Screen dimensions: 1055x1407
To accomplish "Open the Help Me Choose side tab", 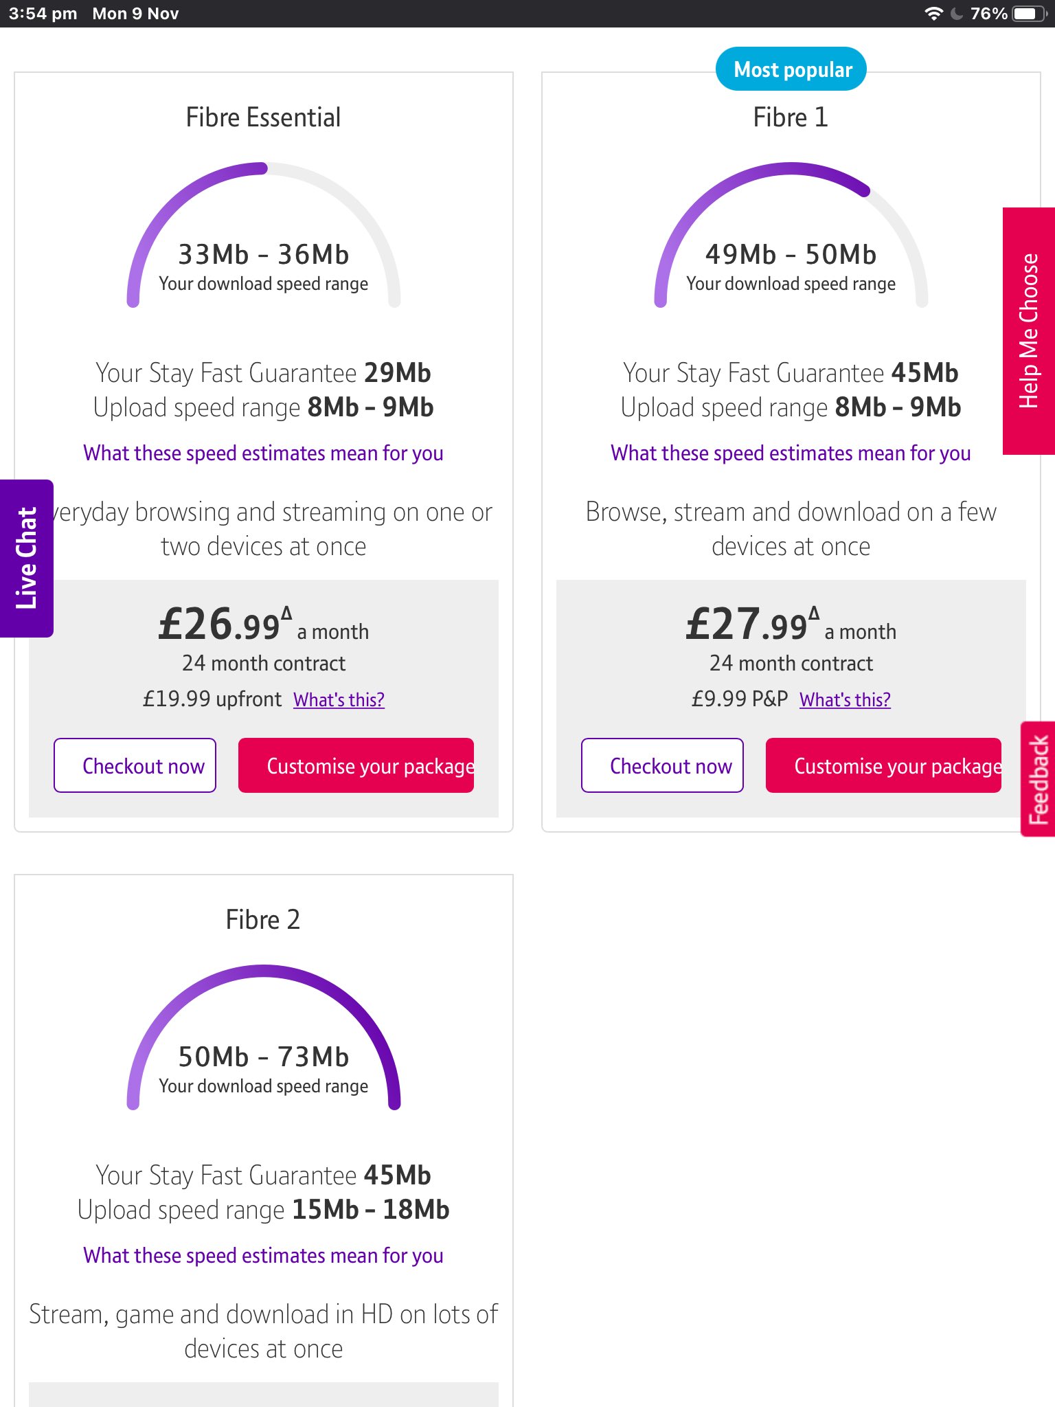I will [1028, 330].
